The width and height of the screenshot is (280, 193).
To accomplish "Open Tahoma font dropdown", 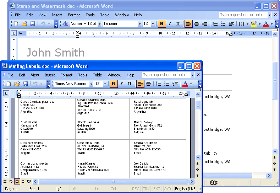I will [x=139, y=24].
